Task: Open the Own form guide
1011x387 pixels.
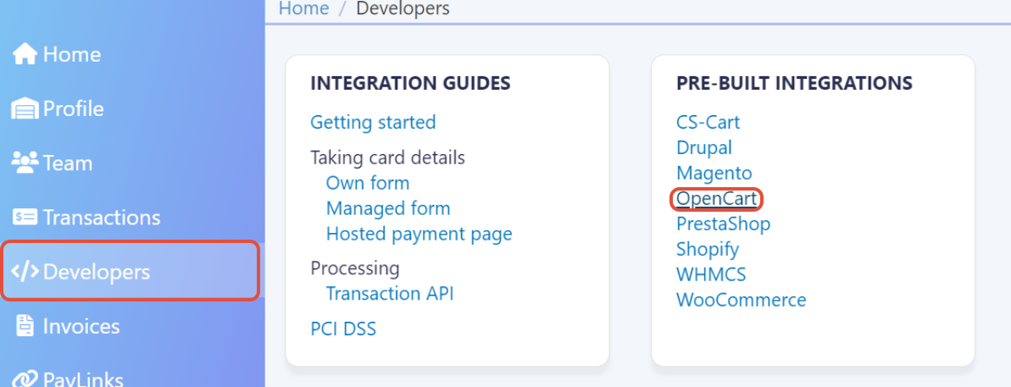Action: (368, 183)
